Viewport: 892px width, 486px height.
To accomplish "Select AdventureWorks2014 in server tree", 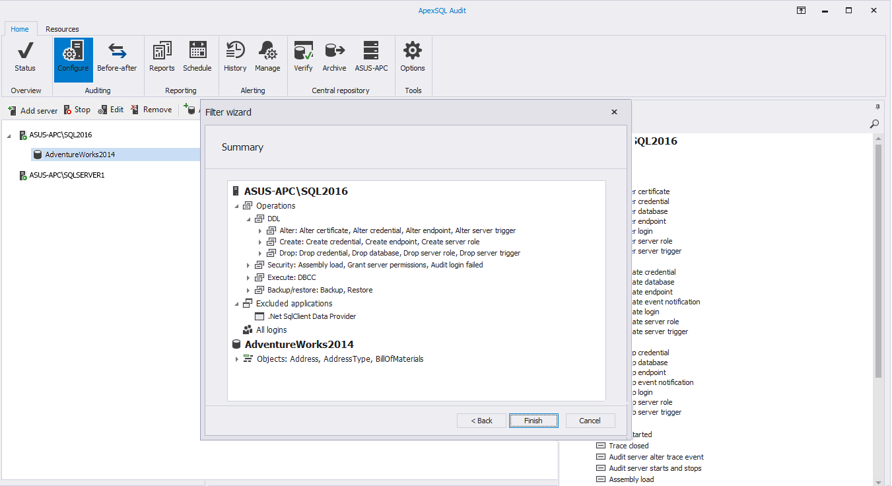I will click(x=80, y=155).
